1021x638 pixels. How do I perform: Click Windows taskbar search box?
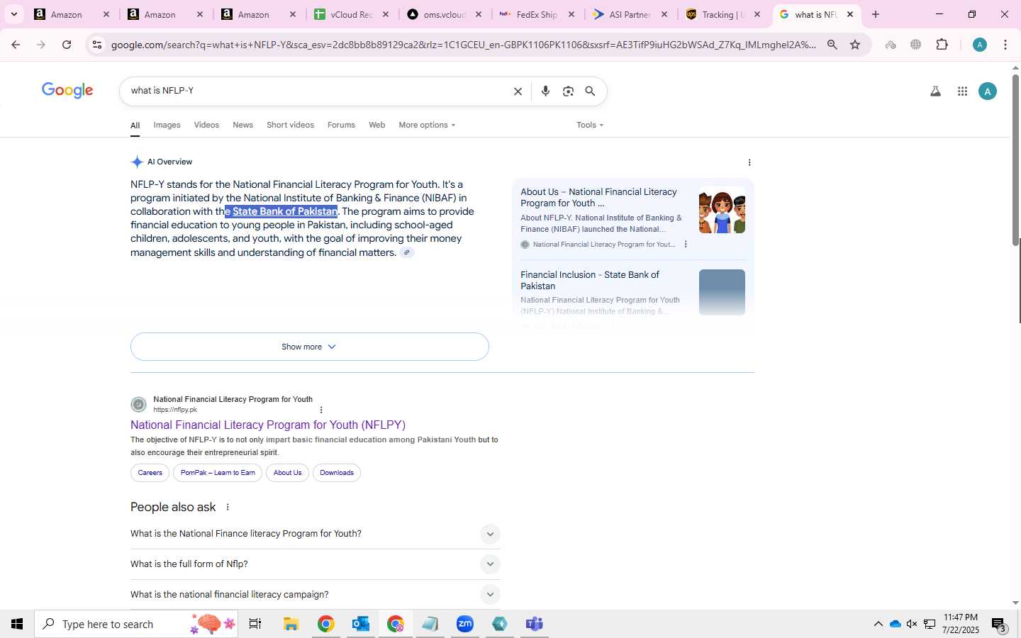(136, 624)
